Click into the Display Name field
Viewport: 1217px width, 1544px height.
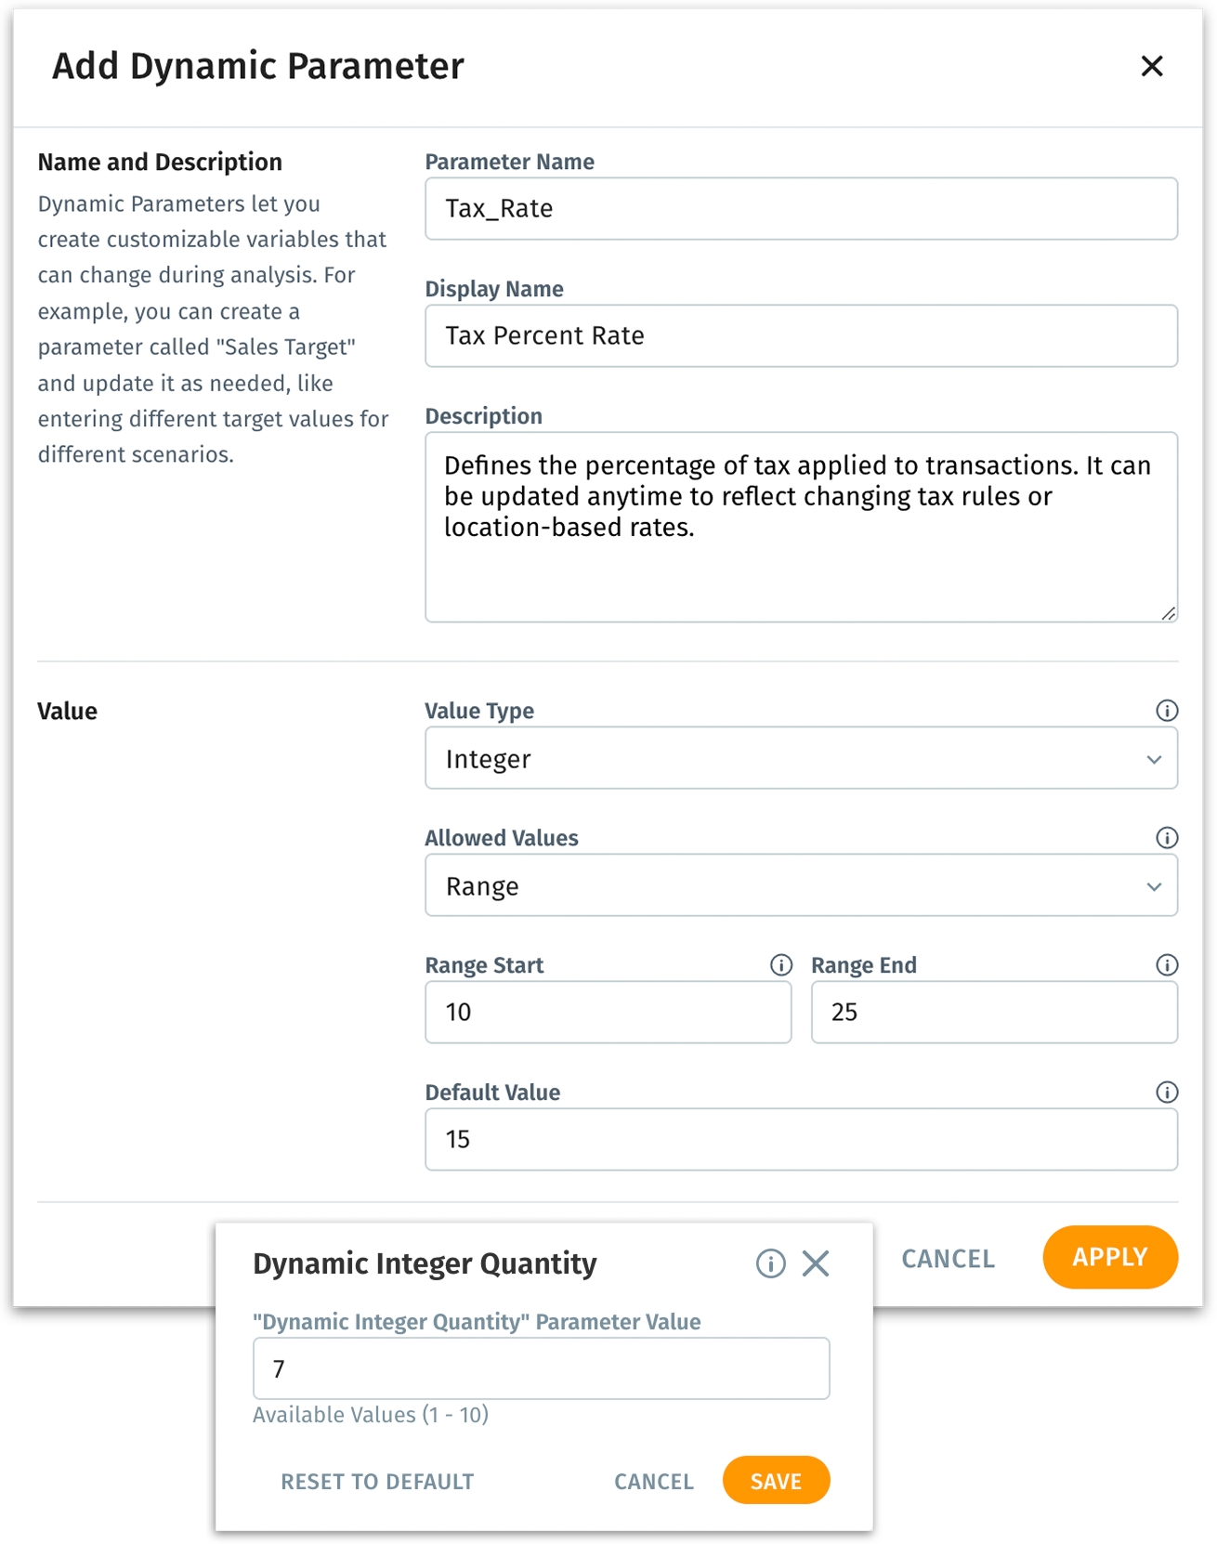coord(801,336)
